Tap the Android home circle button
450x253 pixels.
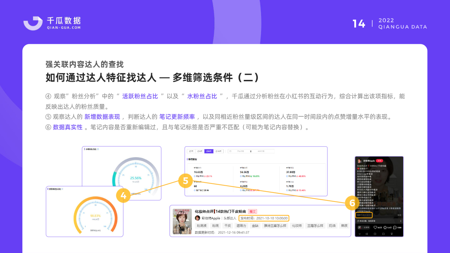pos(375,234)
